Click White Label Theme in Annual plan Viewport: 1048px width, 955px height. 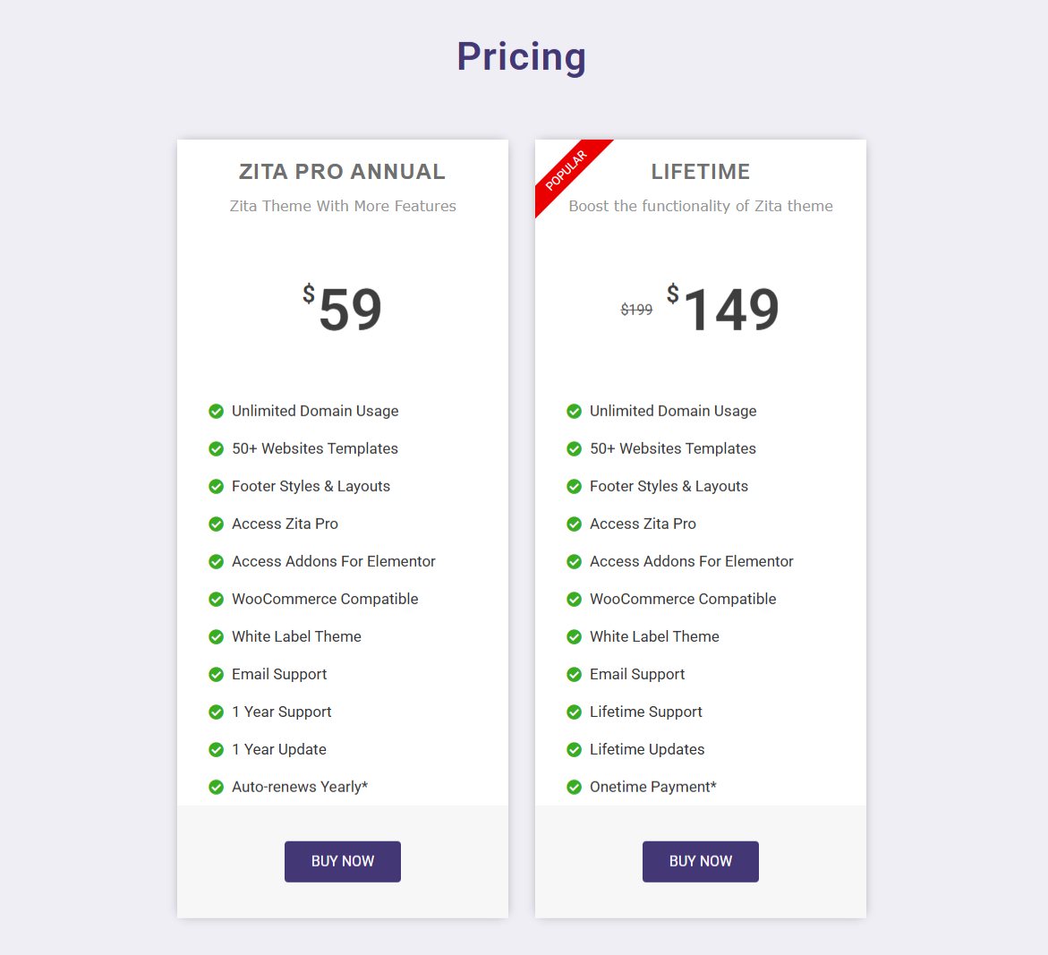pos(296,636)
